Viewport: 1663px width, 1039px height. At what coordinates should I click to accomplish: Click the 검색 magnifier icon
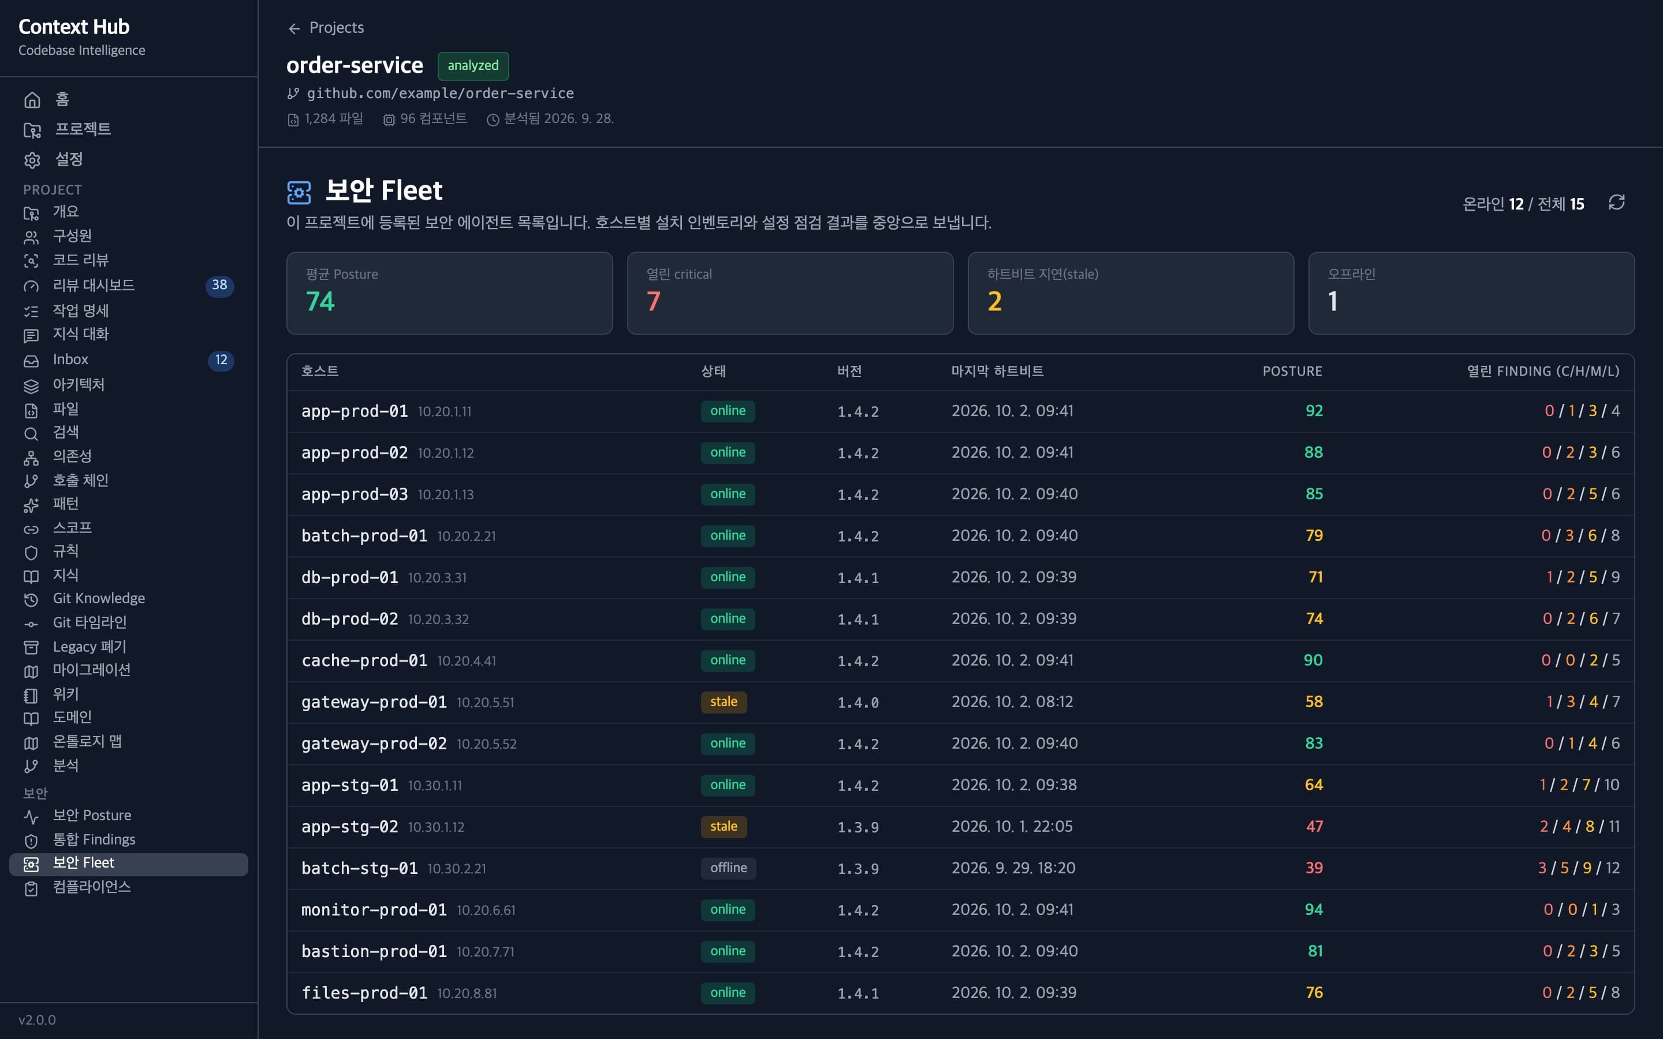point(31,433)
